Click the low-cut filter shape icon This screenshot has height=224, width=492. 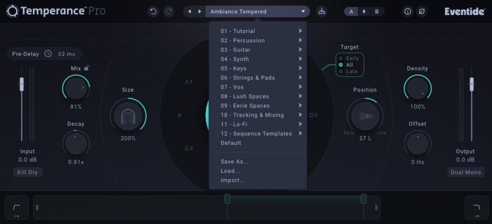click(x=17, y=207)
